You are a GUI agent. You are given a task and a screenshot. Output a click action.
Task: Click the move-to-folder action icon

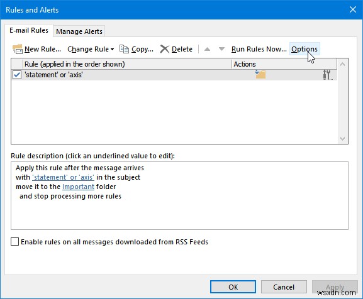(x=260, y=74)
